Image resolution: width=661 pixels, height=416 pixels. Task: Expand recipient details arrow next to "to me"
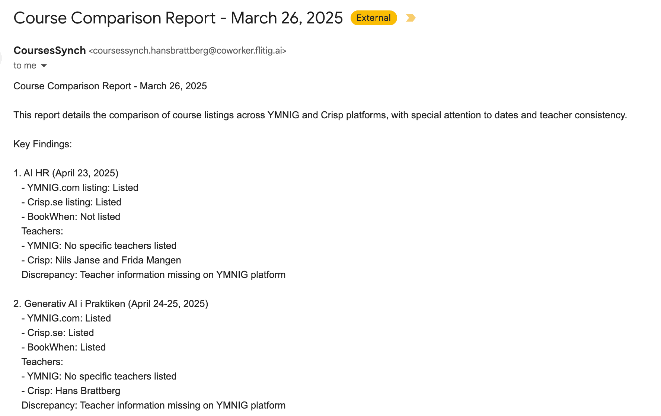44,66
